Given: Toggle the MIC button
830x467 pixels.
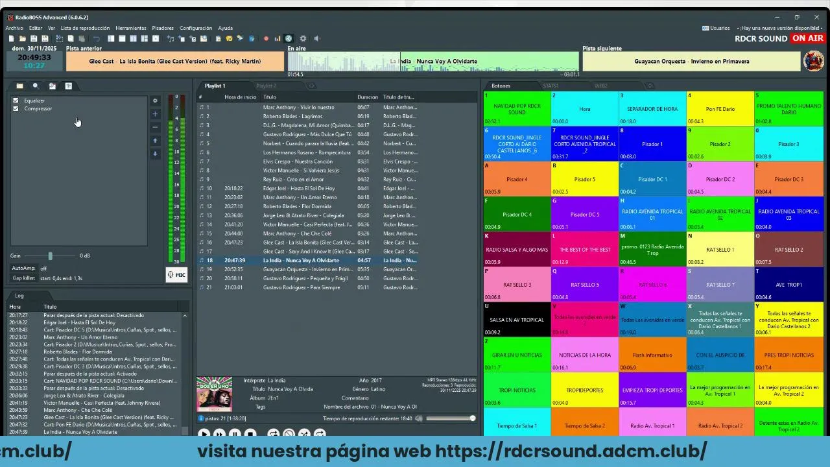Looking at the screenshot, I should [x=176, y=275].
